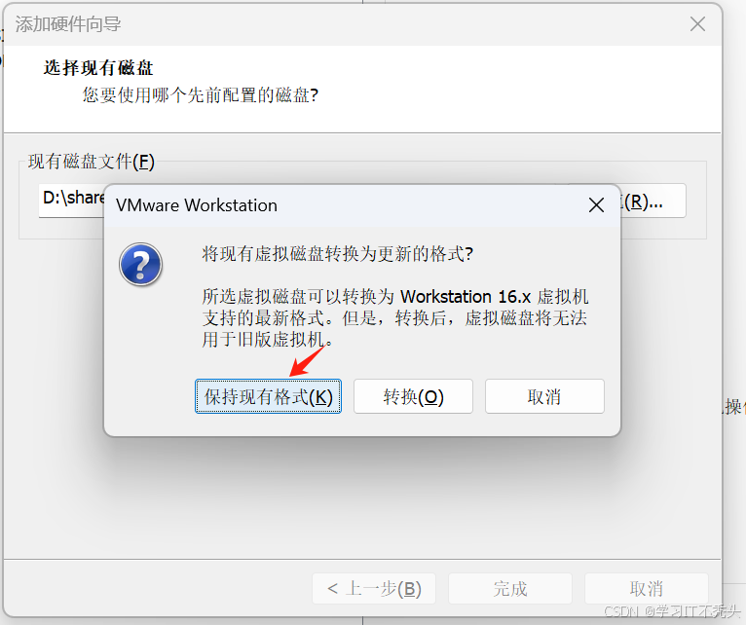Click the 现有磁盘文件(F) group label
Screen dimensions: 746x625
click(92, 162)
